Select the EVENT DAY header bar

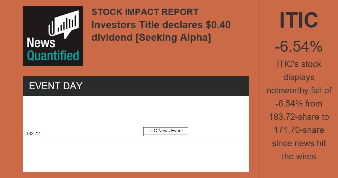pyautogui.click(x=136, y=86)
